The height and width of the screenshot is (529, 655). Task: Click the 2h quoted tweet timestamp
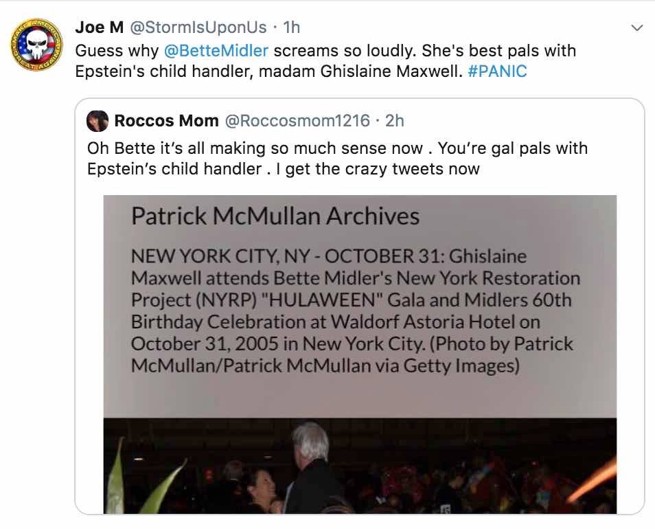(395, 121)
